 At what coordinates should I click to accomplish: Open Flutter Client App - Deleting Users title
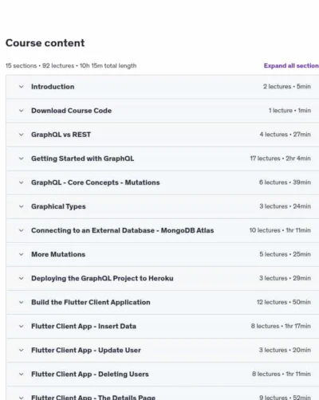(90, 374)
